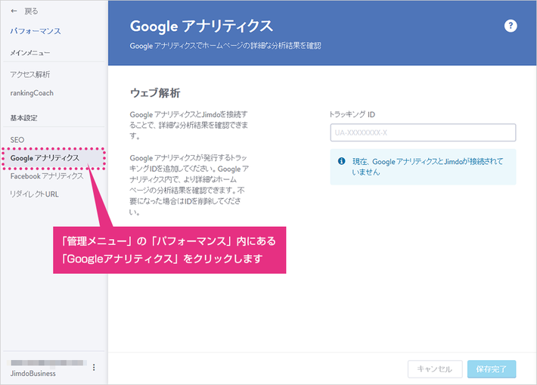Select SEO in the sidebar

click(17, 140)
